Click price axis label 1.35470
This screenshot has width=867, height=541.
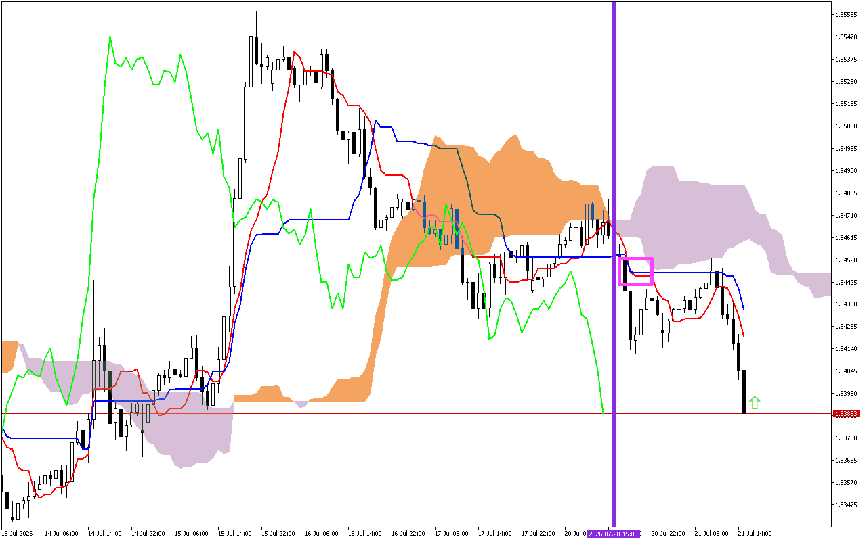pos(847,37)
